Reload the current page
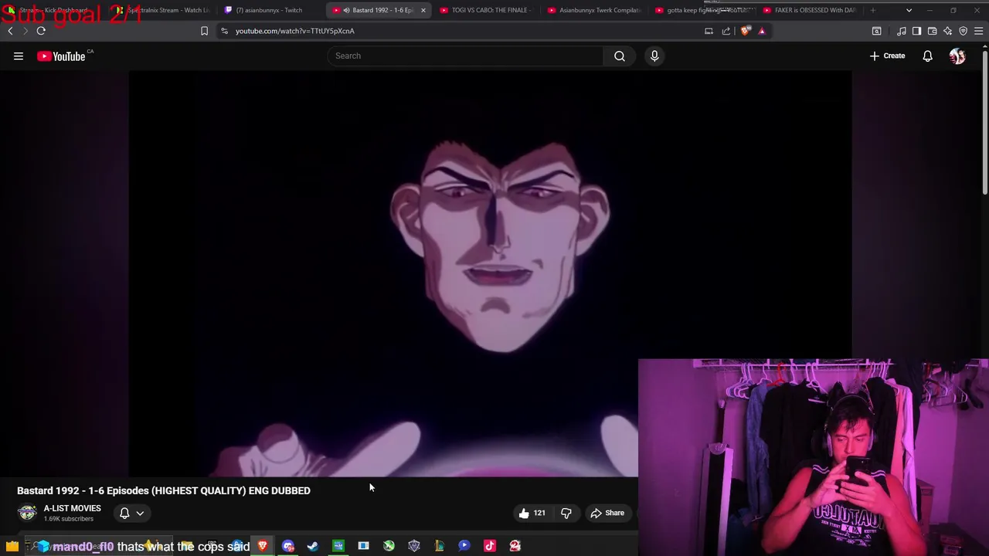989x556 pixels. 41,31
